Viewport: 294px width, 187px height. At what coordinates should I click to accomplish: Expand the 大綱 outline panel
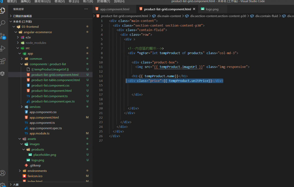click(16, 185)
